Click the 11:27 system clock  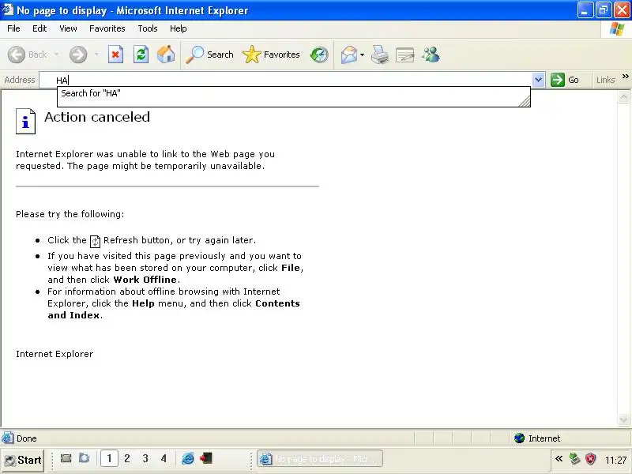615,460
